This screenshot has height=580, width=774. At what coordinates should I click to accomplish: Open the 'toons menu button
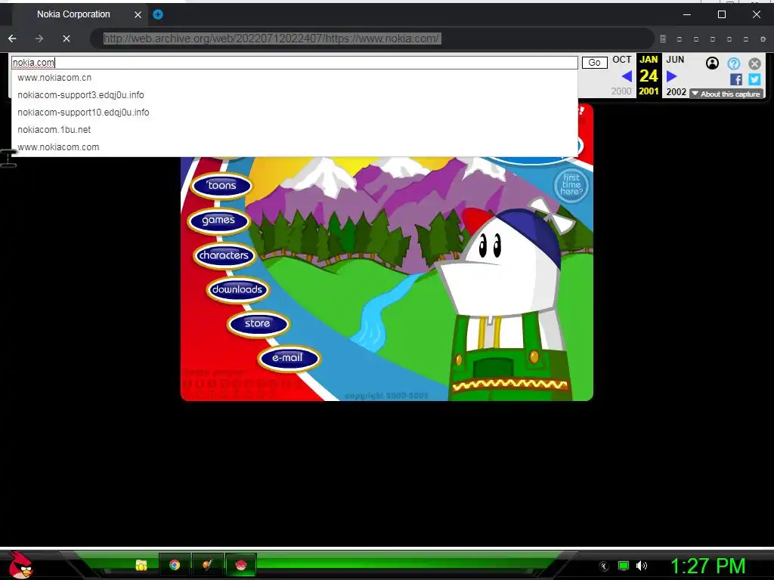point(221,186)
